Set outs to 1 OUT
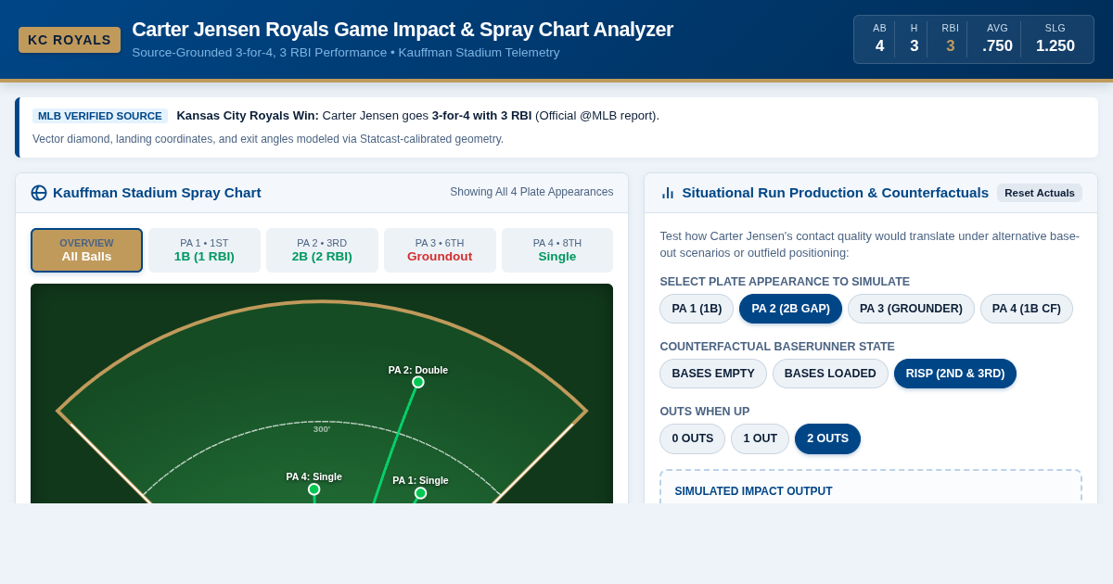This screenshot has height=584, width=1113. click(760, 438)
